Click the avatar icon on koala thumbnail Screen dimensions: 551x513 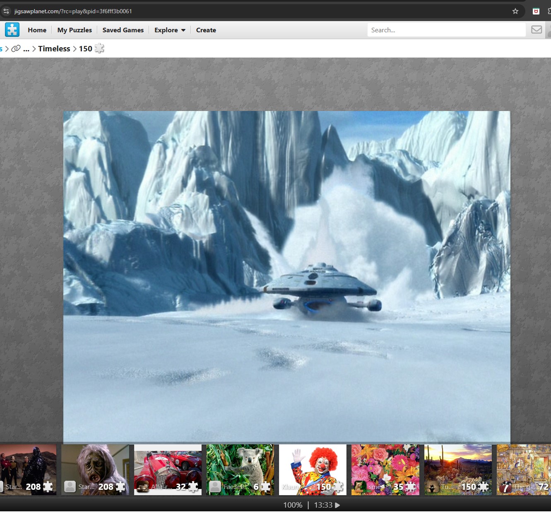[215, 487]
